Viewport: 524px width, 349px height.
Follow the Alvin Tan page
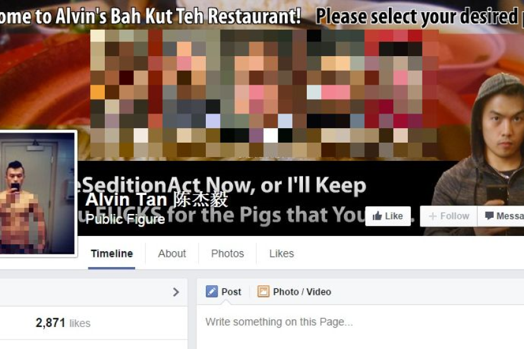click(x=448, y=216)
